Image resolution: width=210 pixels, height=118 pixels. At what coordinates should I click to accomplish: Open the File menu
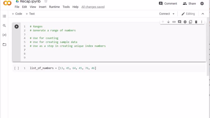[x=17, y=7]
